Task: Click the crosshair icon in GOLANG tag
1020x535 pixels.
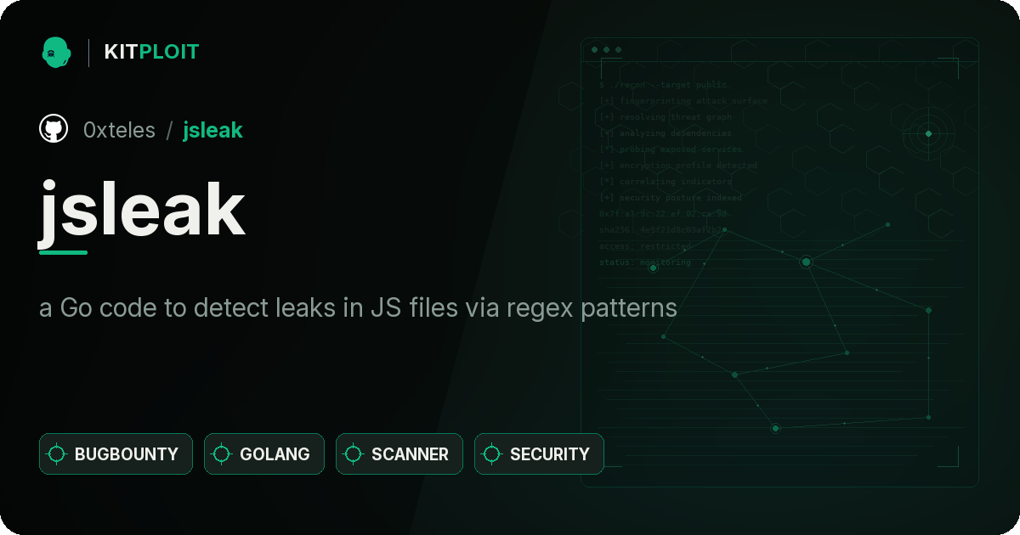Action: click(x=222, y=454)
